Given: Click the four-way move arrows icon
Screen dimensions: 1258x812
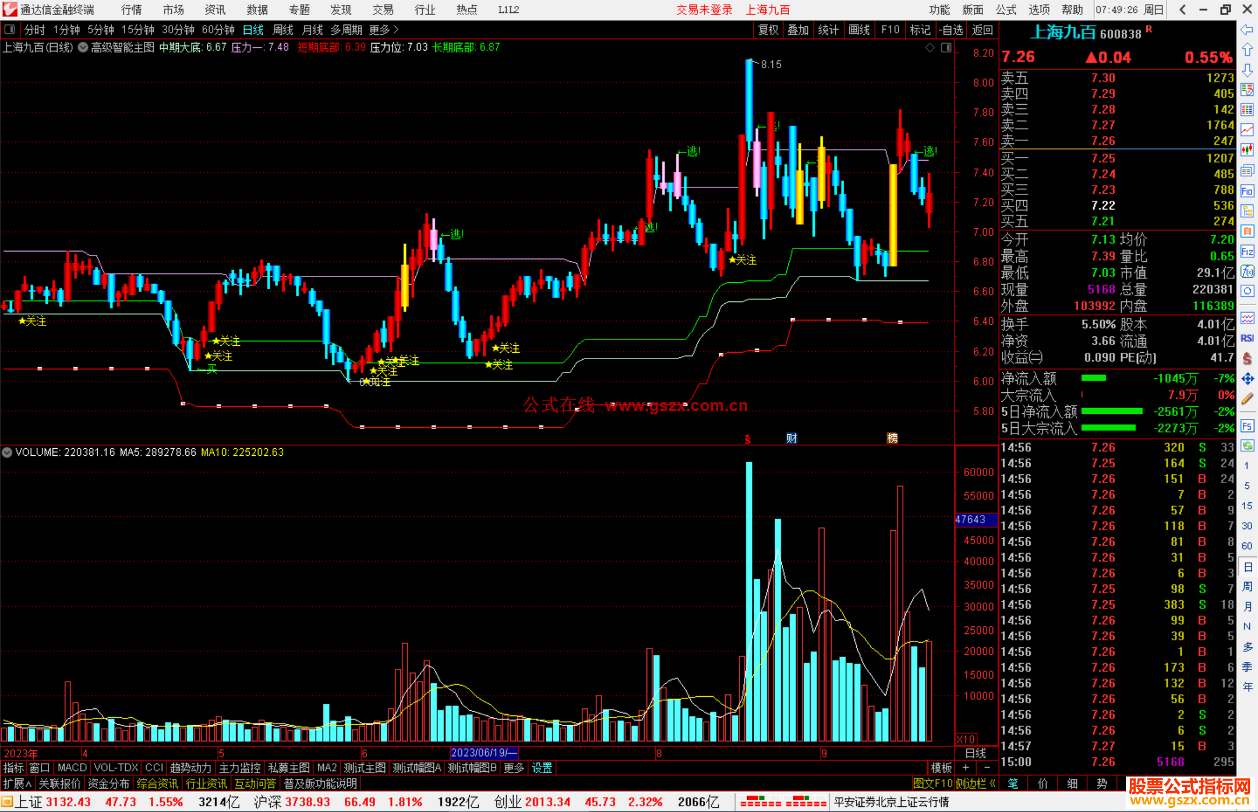Looking at the screenshot, I should coord(1247,379).
